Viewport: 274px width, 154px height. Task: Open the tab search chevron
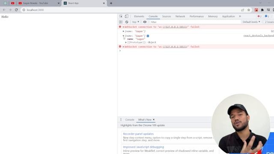260,3
